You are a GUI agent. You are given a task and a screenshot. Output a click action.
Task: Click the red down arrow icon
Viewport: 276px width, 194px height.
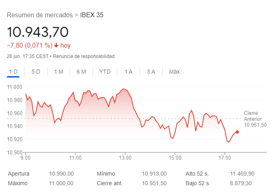point(56,46)
